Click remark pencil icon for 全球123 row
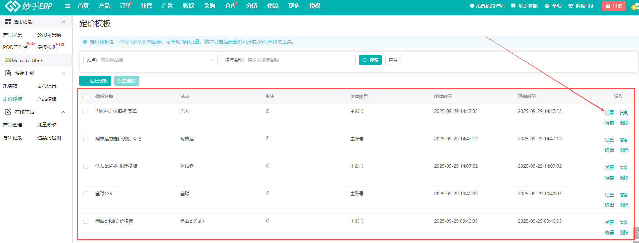Image resolution: width=639 pixels, height=243 pixels. point(267,193)
